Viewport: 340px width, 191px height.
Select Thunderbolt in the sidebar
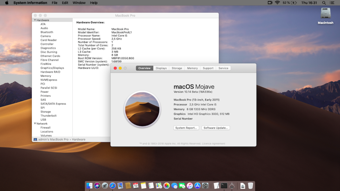pyautogui.click(x=48, y=116)
